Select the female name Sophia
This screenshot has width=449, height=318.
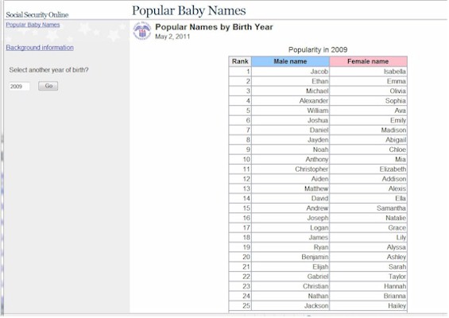tap(396, 101)
